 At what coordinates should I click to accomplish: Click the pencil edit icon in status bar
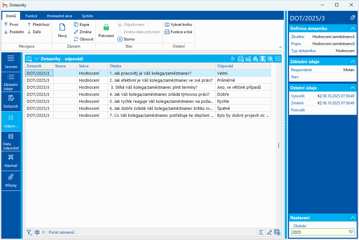coord(269,232)
